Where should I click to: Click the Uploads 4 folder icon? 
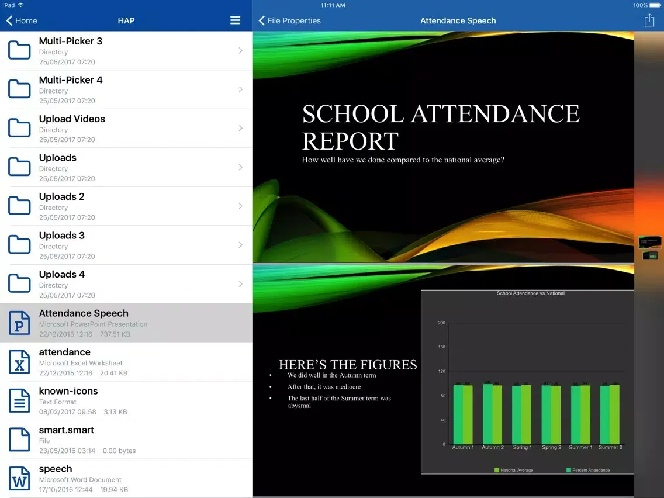19,283
